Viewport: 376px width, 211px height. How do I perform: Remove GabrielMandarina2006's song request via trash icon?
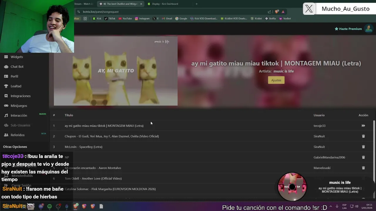[363, 157]
